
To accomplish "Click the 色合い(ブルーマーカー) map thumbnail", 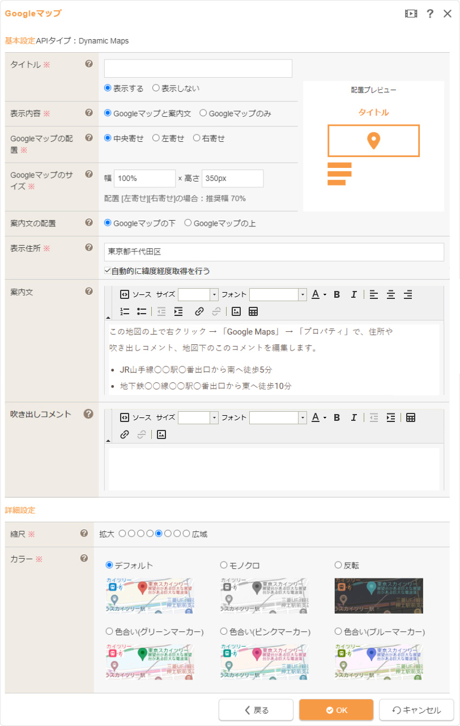I will pos(378,661).
